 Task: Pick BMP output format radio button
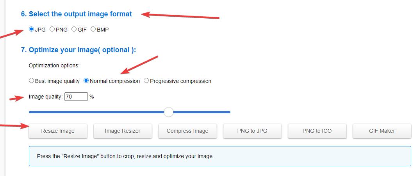coord(93,29)
